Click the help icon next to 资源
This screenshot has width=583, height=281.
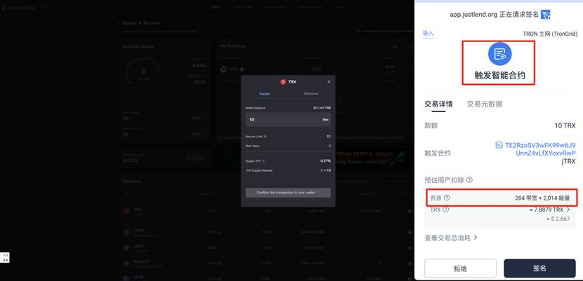point(447,198)
